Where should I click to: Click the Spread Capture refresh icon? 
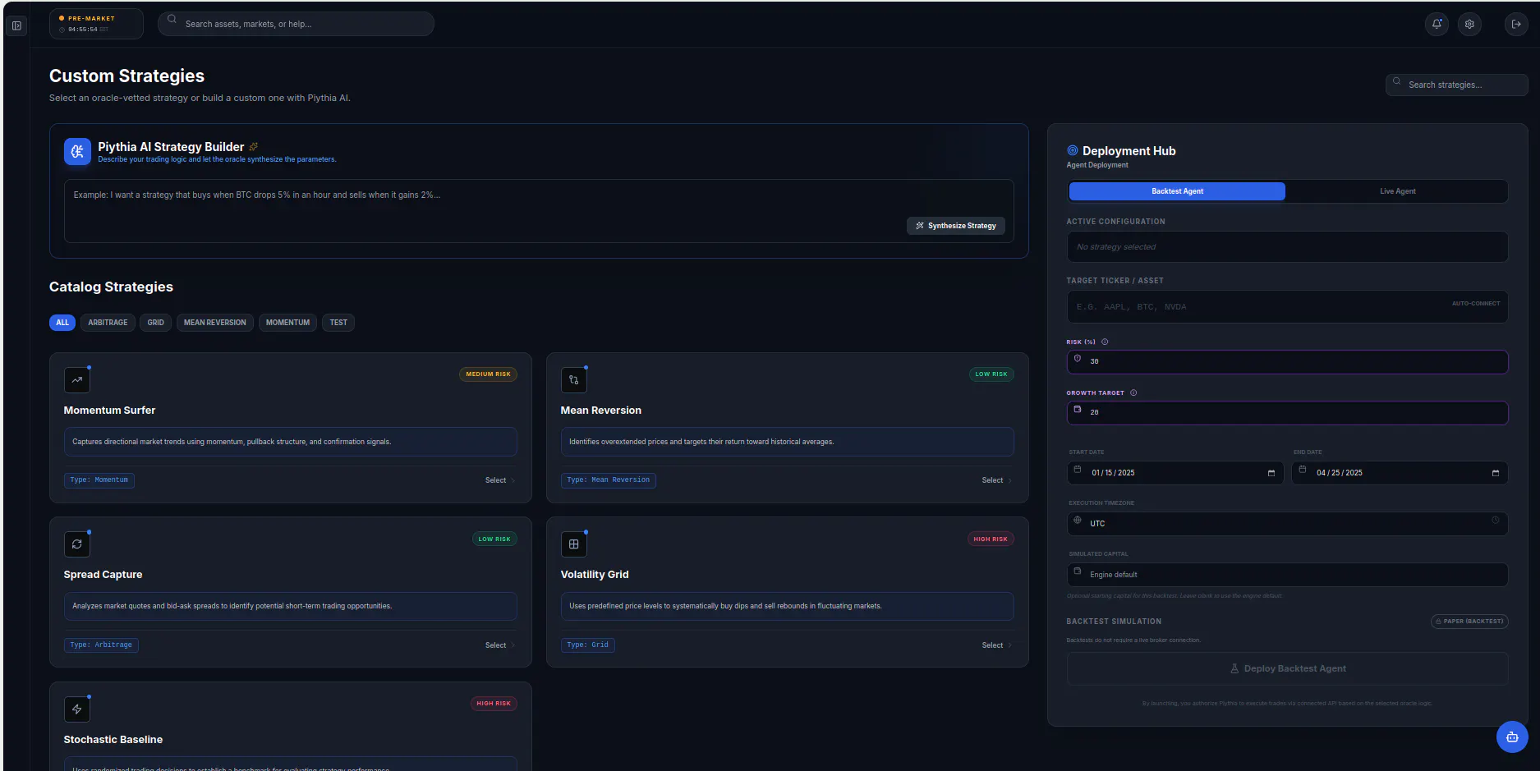[77, 544]
